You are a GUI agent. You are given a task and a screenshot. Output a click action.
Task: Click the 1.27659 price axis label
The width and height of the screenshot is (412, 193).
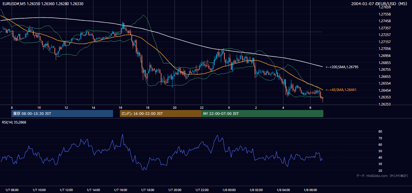(385, 7)
